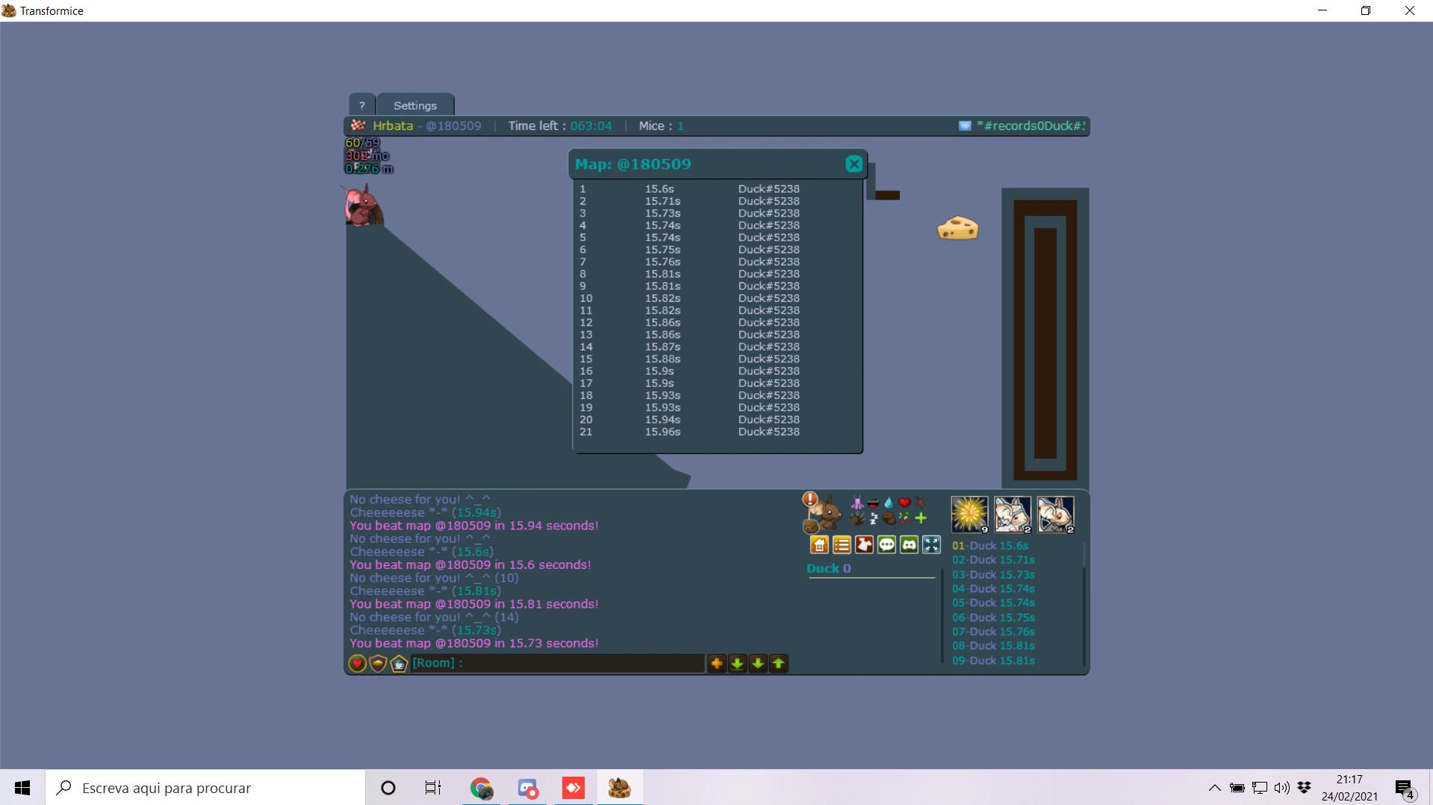Open the mouse inventory bag icon

[811, 526]
